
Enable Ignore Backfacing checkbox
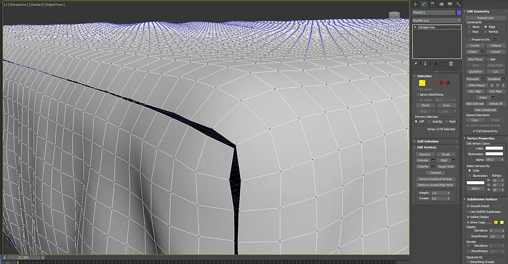click(418, 95)
